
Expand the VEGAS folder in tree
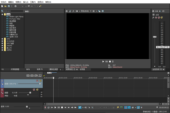2,46
